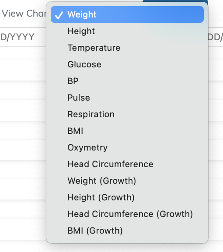Choose Height (Growth) option
The width and height of the screenshot is (223, 252).
(x=127, y=197)
